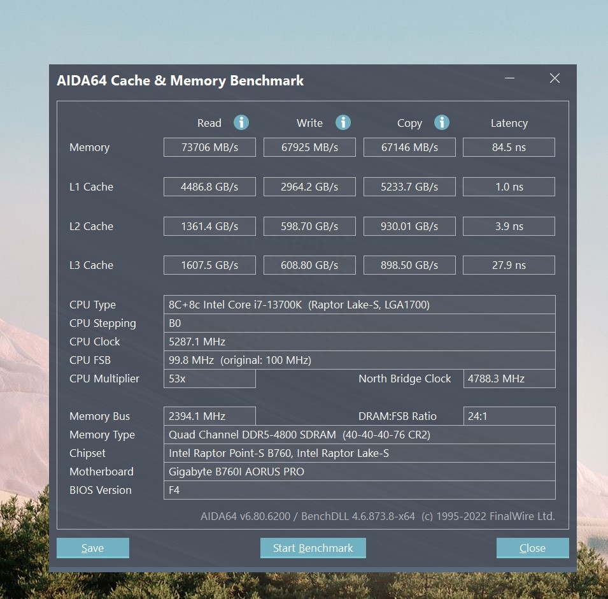608x599 pixels.
Task: Close the window with the X icon
Action: (x=555, y=78)
